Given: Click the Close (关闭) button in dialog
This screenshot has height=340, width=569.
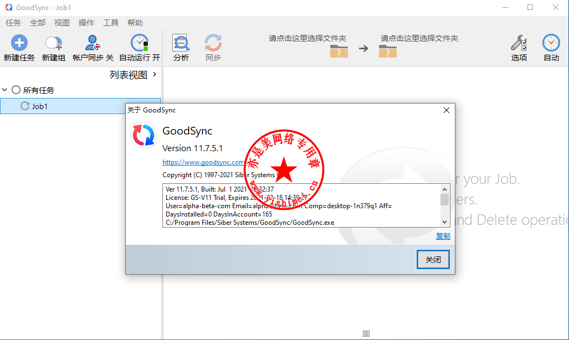Looking at the screenshot, I should [x=433, y=260].
